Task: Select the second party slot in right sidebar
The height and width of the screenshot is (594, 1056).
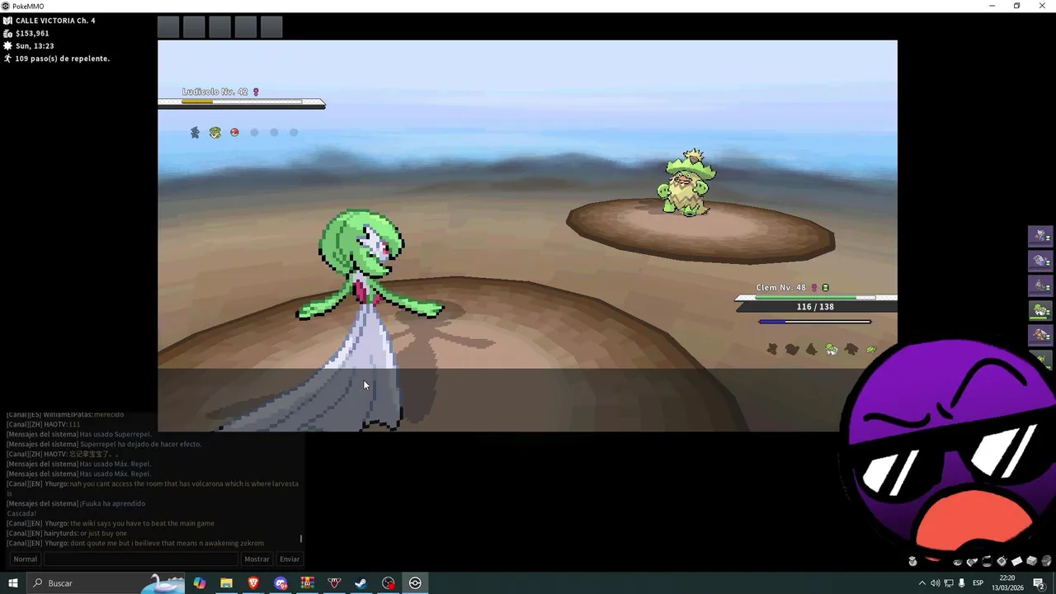Action: pyautogui.click(x=1039, y=261)
